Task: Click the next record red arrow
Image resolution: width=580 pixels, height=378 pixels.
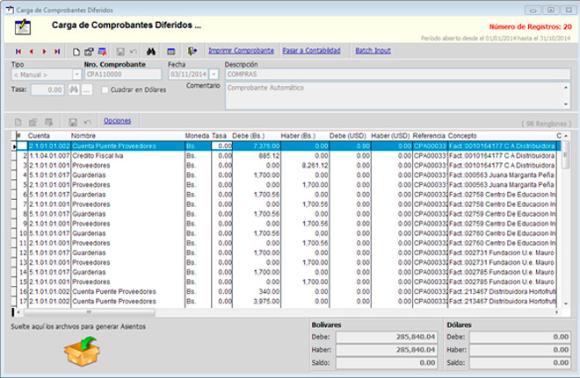Action: [44, 51]
